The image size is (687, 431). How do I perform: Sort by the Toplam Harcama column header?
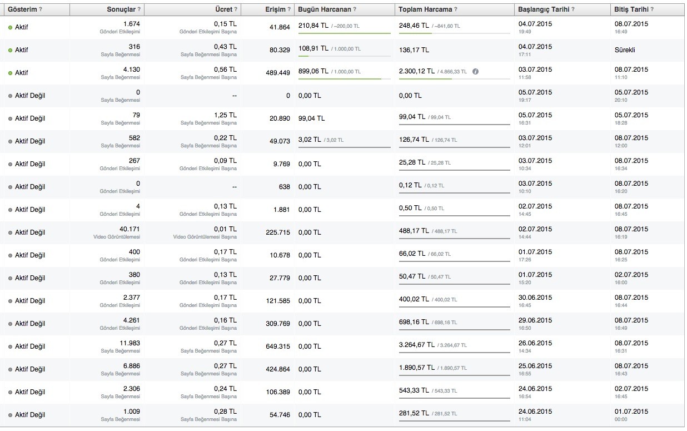[x=425, y=10]
